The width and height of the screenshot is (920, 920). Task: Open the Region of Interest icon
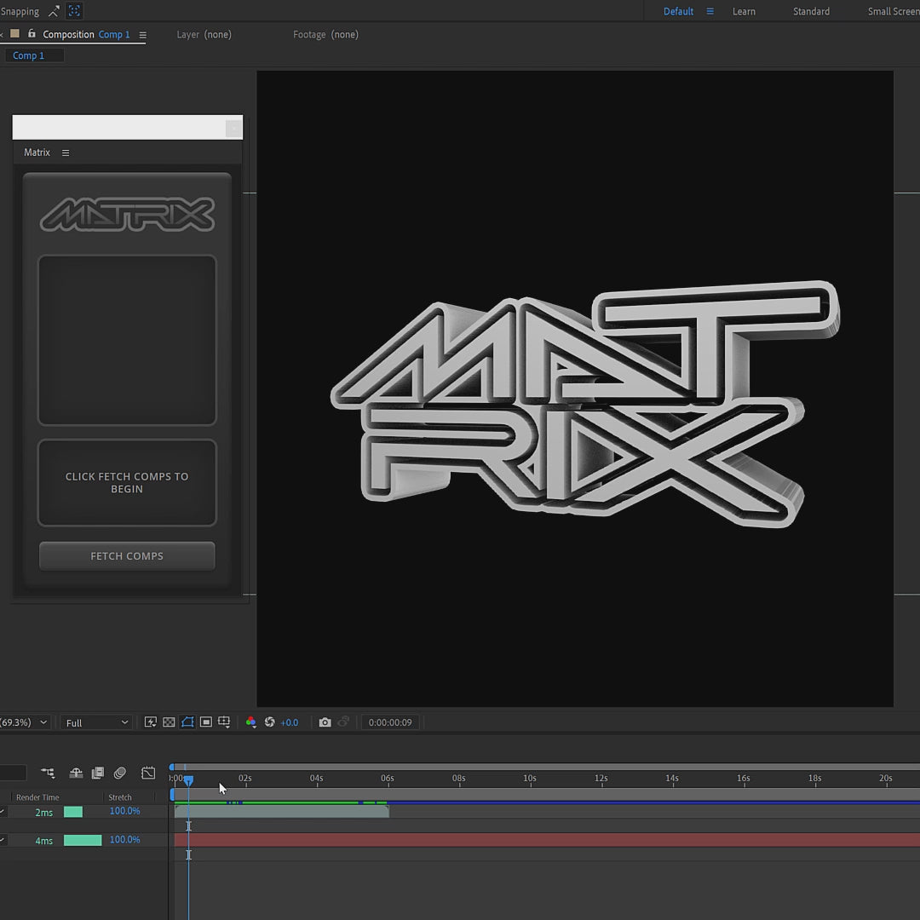coord(206,722)
